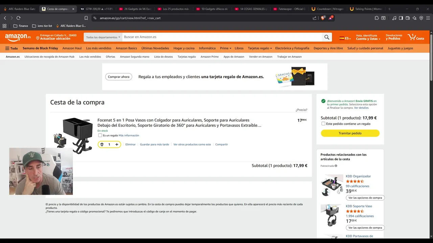The width and height of the screenshot is (433, 243).
Task: Reload the Amazon cart page
Action: [18, 18]
